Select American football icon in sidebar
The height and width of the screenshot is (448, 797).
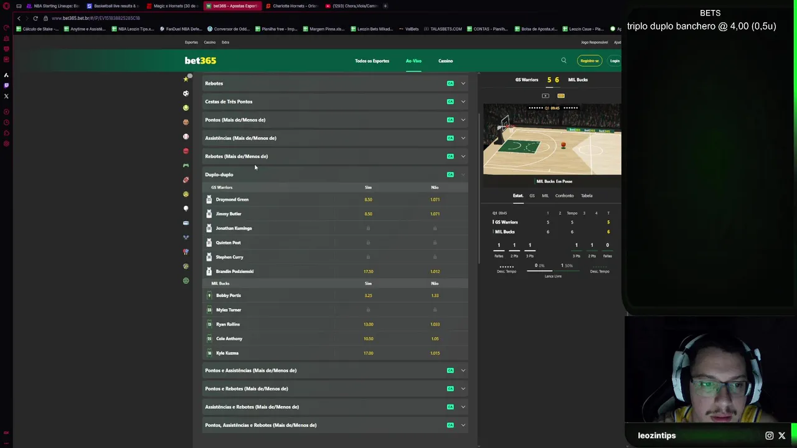pyautogui.click(x=186, y=180)
